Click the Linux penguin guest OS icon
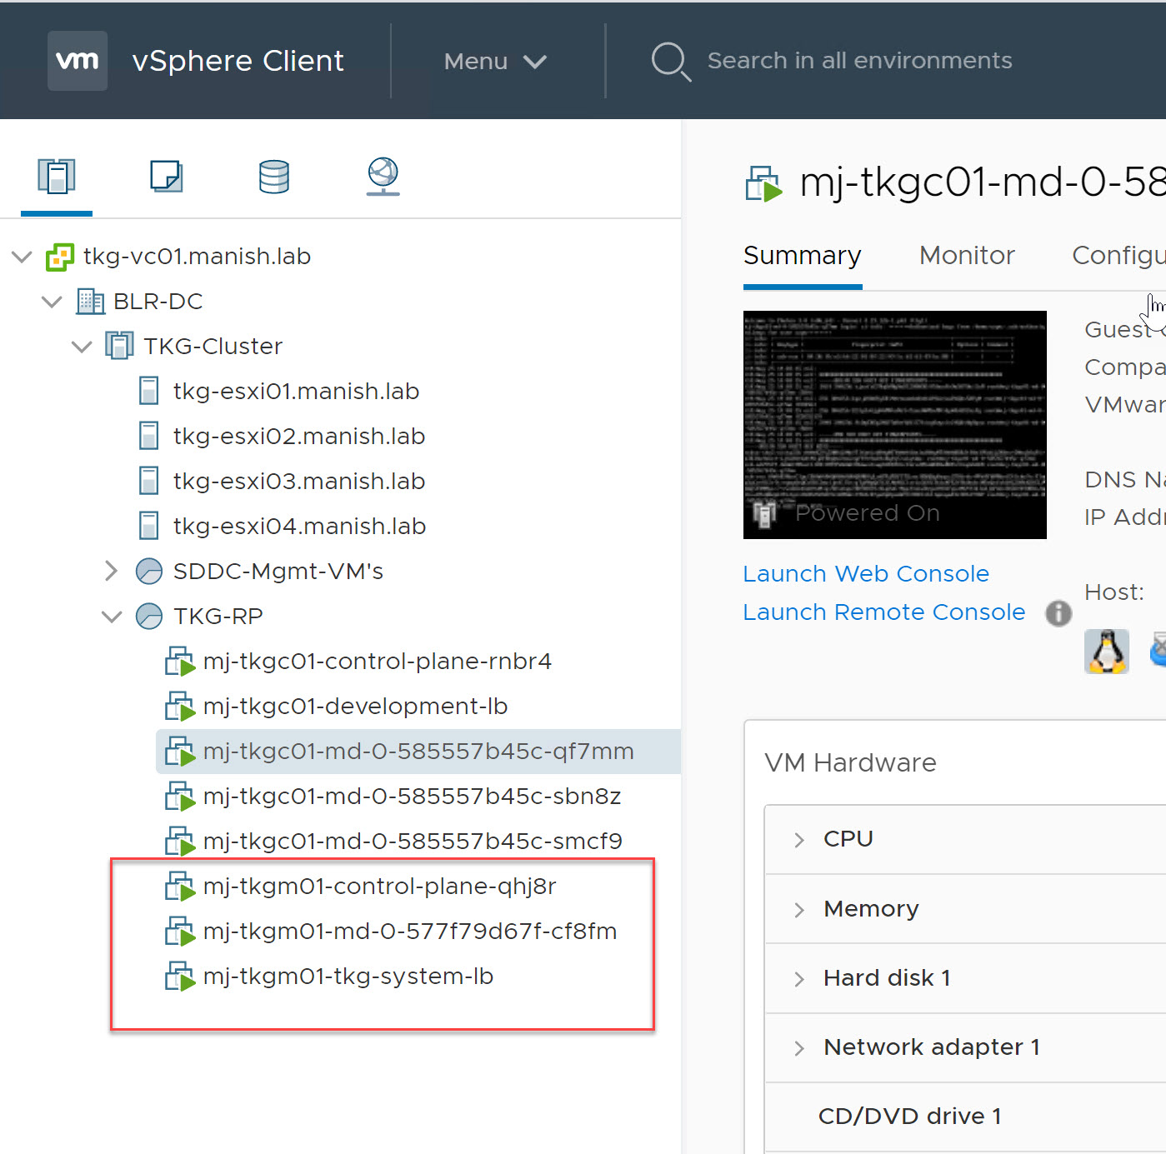 point(1106,652)
